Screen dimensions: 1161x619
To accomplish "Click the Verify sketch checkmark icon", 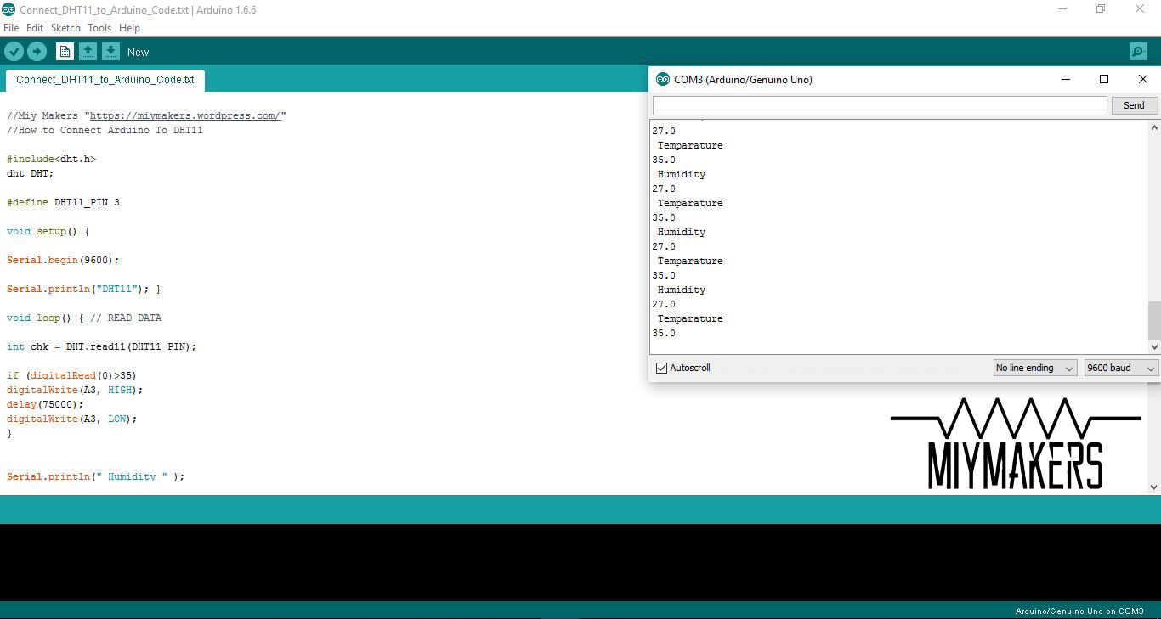I will pos(14,52).
